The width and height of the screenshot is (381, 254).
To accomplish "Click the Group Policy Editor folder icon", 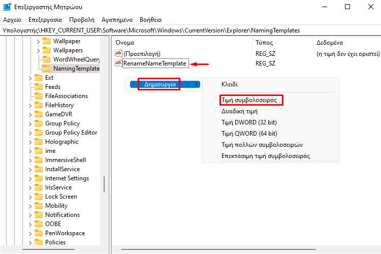I will point(39,133).
